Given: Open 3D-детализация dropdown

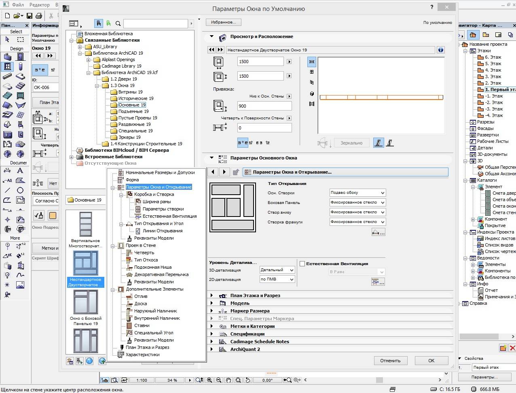Looking at the screenshot, I should coord(277,270).
